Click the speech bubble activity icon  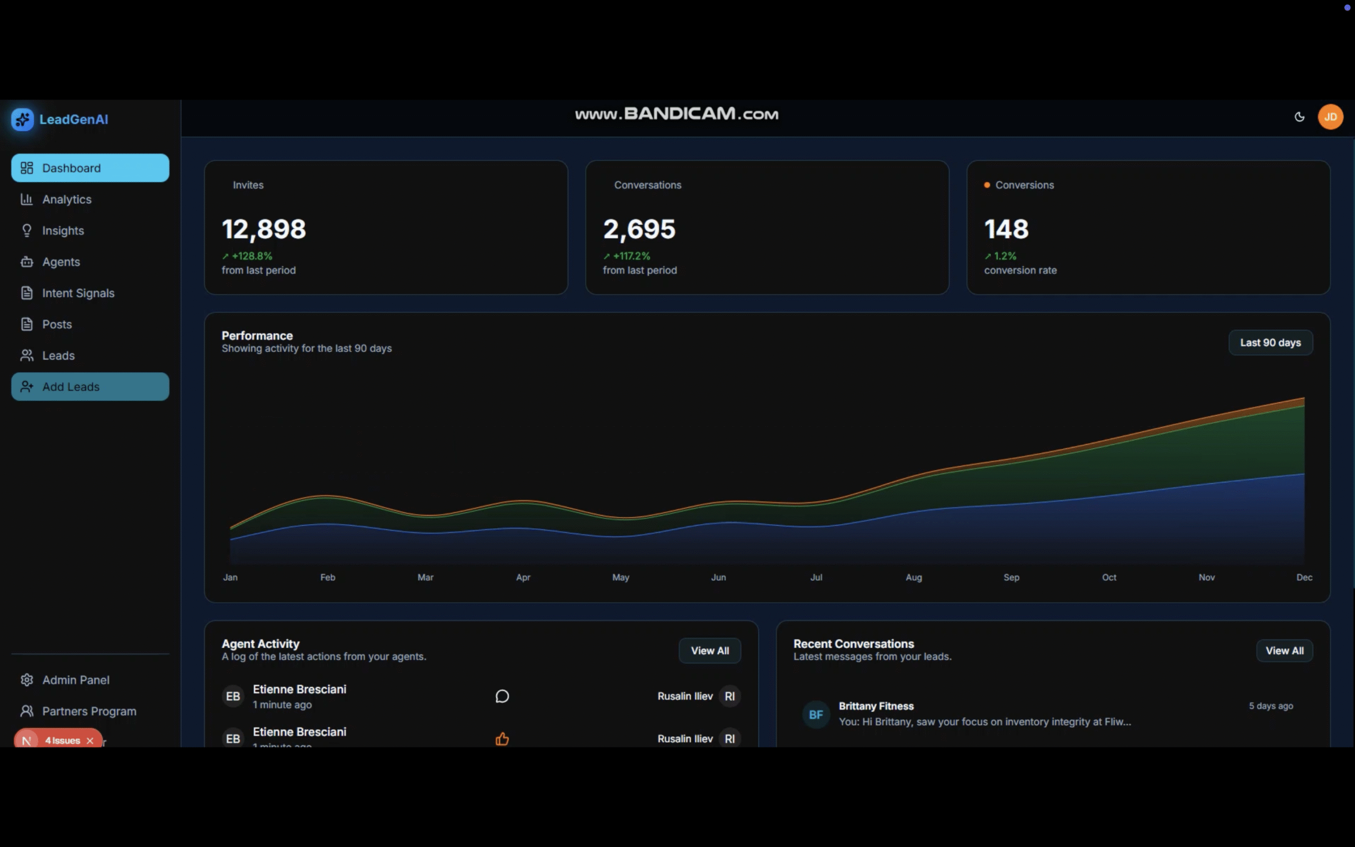tap(502, 696)
